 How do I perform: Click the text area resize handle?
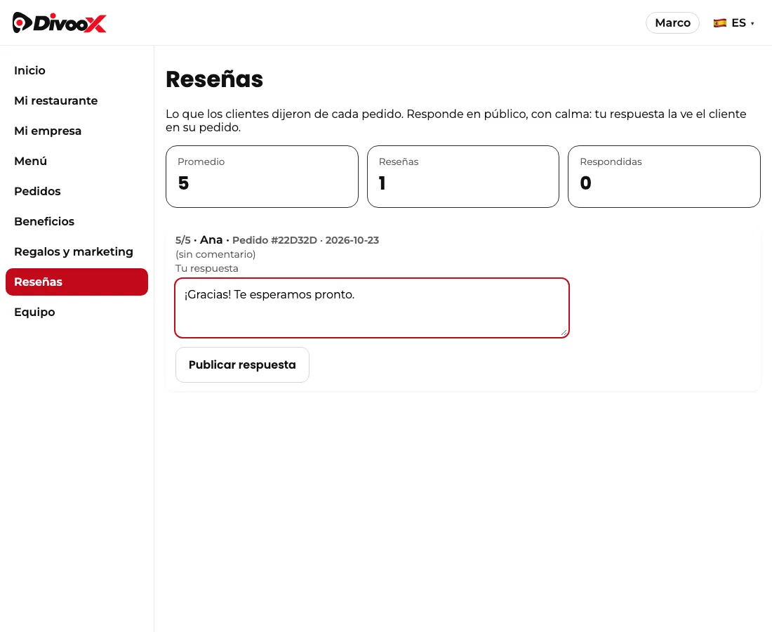point(564,332)
